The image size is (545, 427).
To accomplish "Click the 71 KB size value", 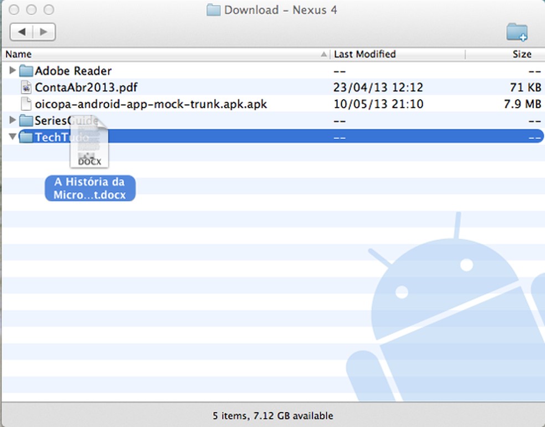I will tap(526, 87).
